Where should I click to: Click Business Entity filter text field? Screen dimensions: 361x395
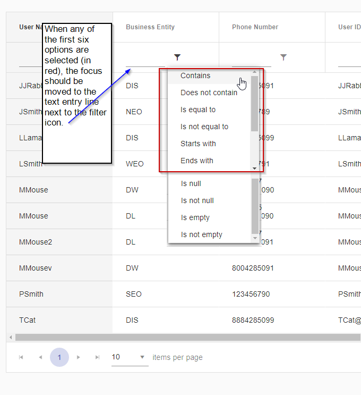tap(145, 57)
